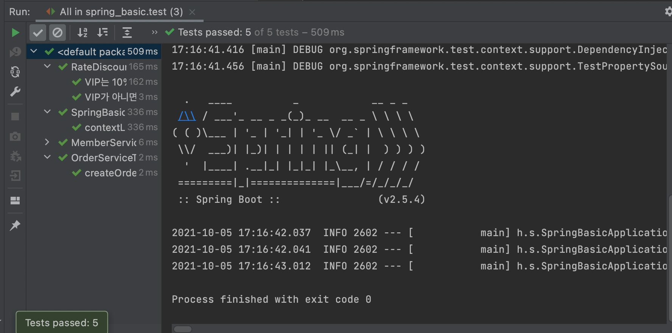The height and width of the screenshot is (333, 672).
Task: Show more toolbar actions via double-chevron
Action: pyautogui.click(x=154, y=33)
